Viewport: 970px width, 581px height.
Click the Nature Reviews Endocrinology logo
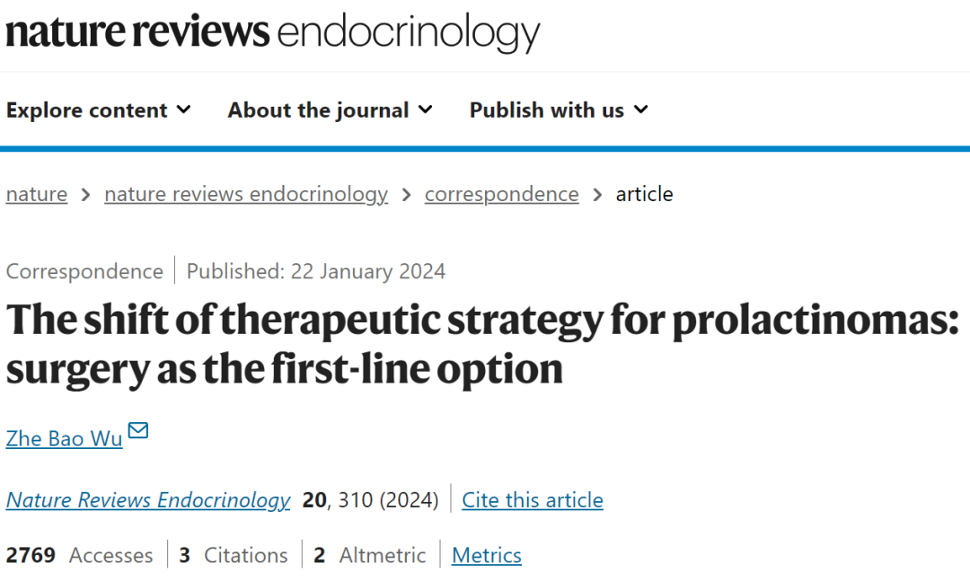point(273,32)
